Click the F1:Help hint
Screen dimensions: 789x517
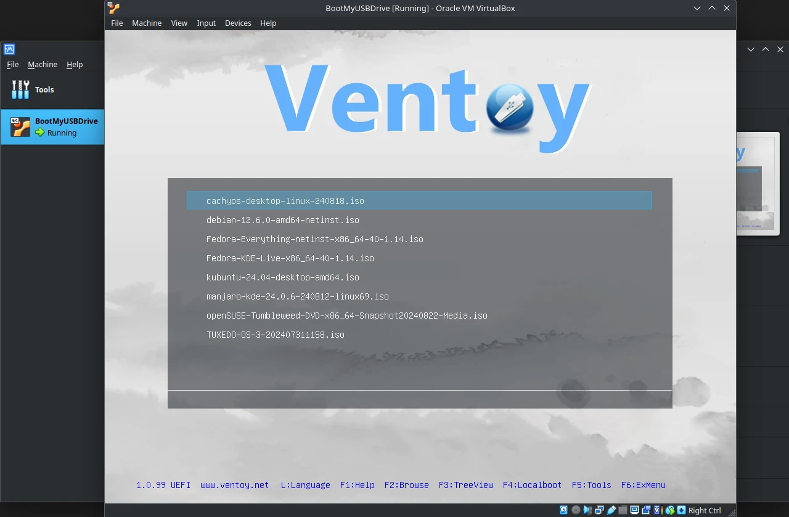(x=358, y=485)
